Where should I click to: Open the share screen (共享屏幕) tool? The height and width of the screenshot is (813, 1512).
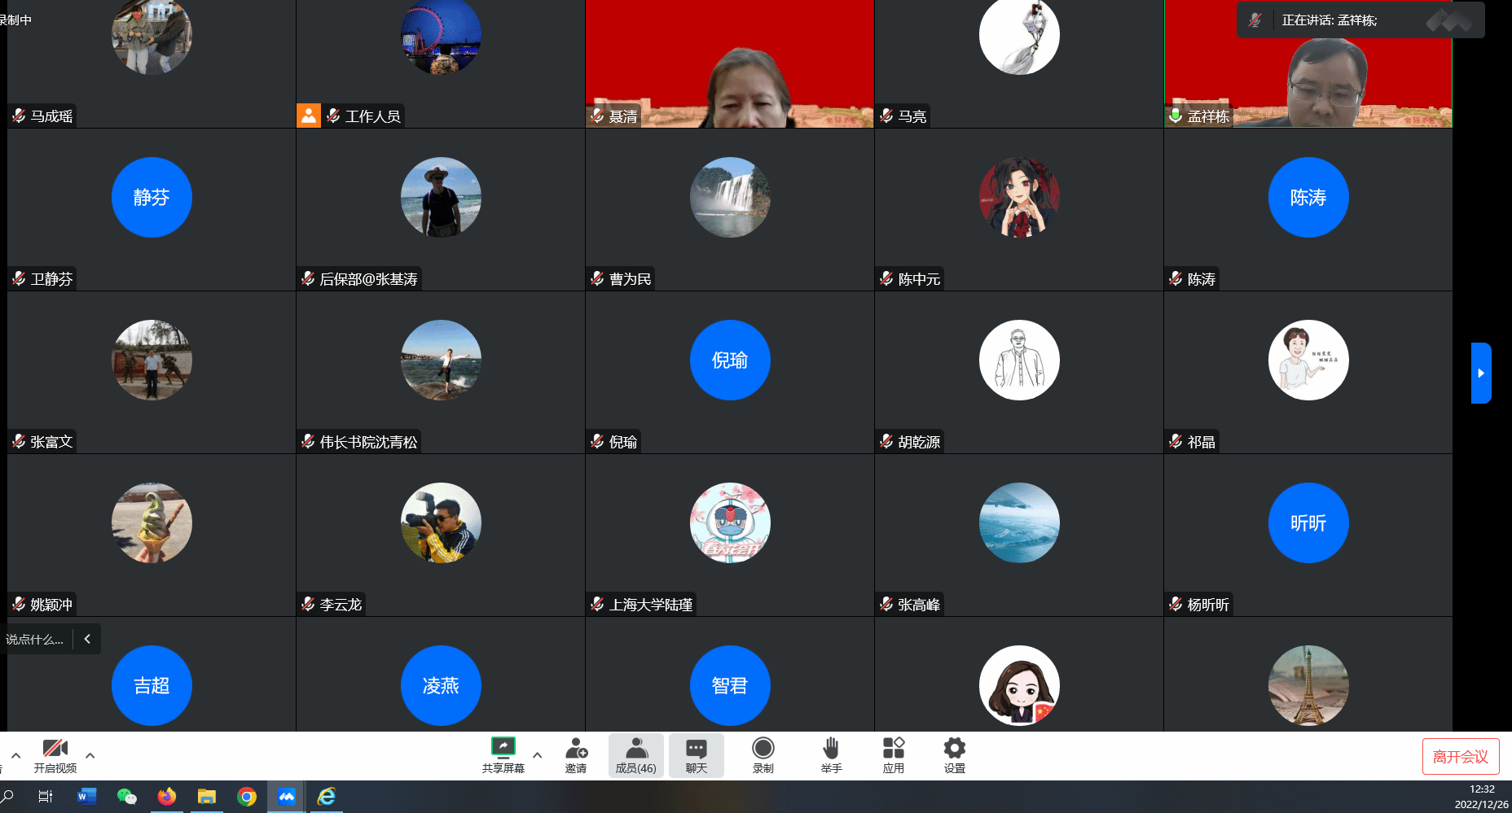click(503, 754)
